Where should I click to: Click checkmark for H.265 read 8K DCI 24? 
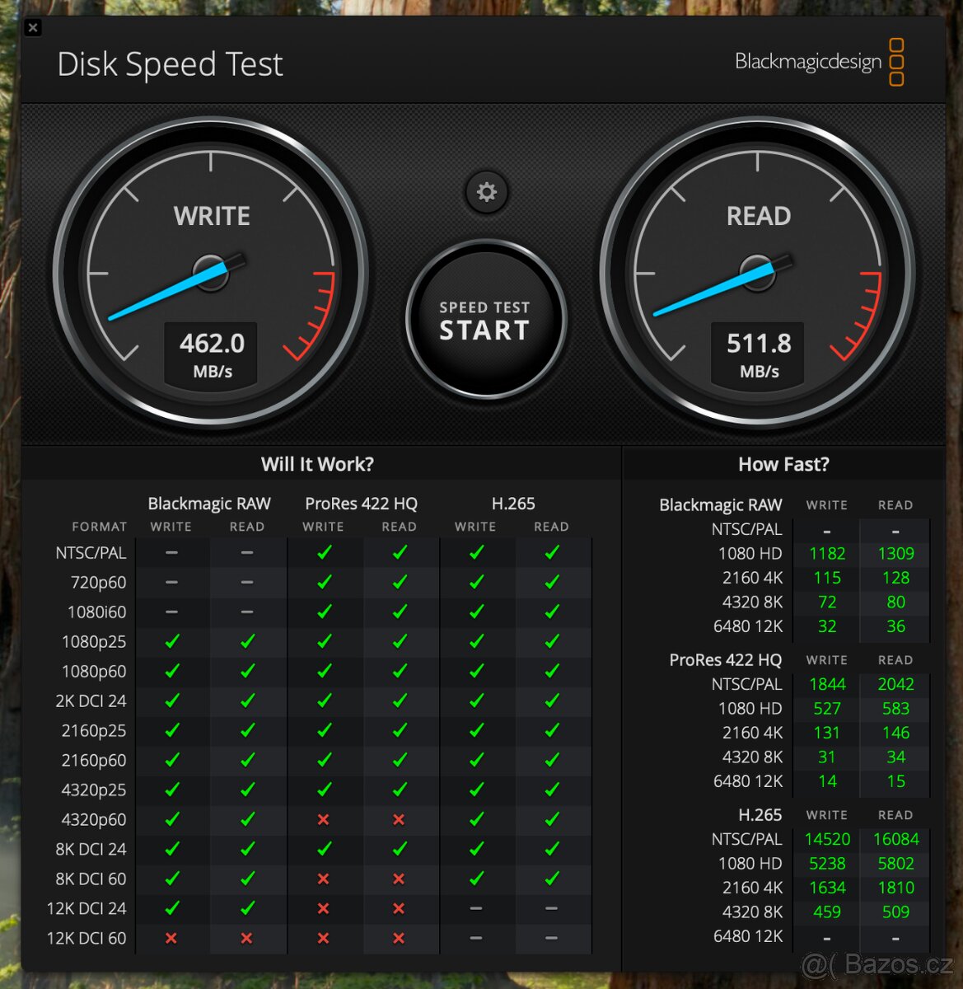552,849
